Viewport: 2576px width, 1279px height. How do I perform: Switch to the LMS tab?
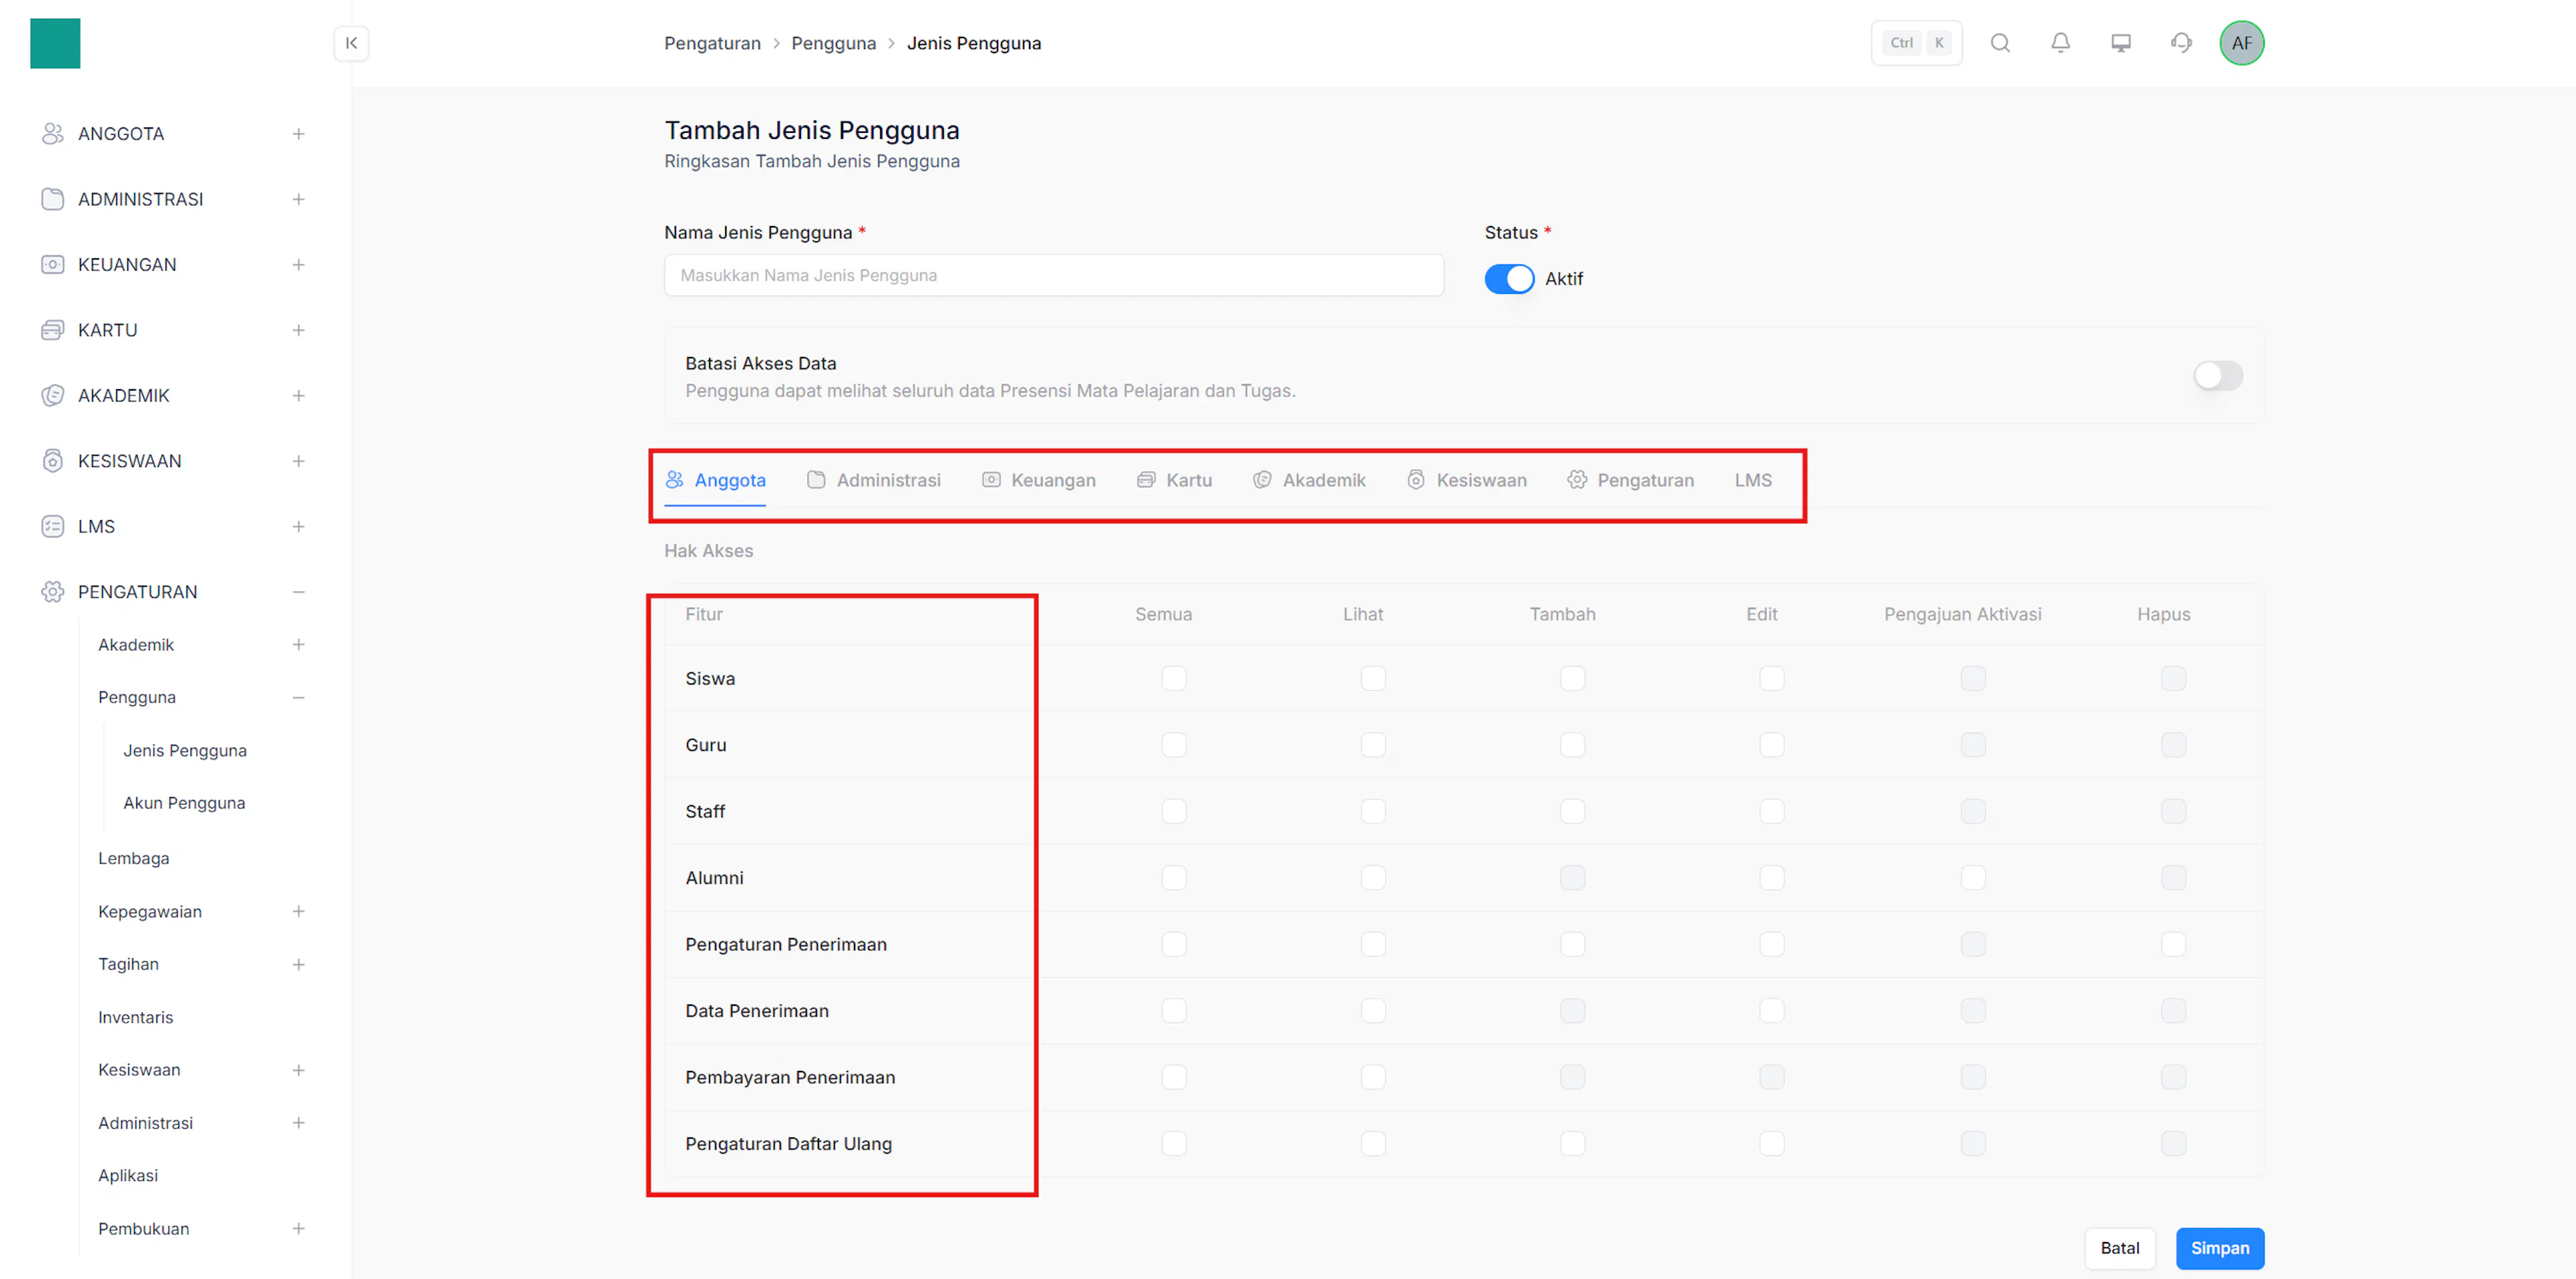pyautogui.click(x=1753, y=480)
